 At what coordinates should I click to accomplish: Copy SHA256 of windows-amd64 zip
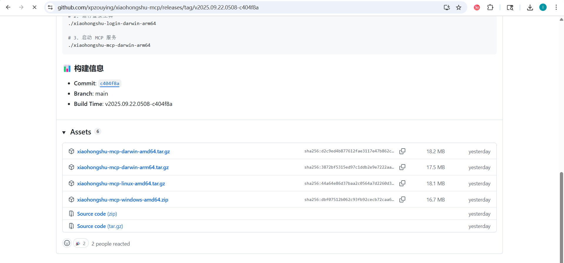[402, 199]
